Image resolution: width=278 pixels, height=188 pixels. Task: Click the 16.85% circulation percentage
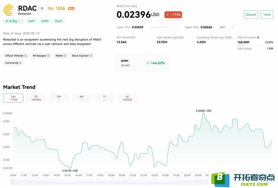(269, 42)
